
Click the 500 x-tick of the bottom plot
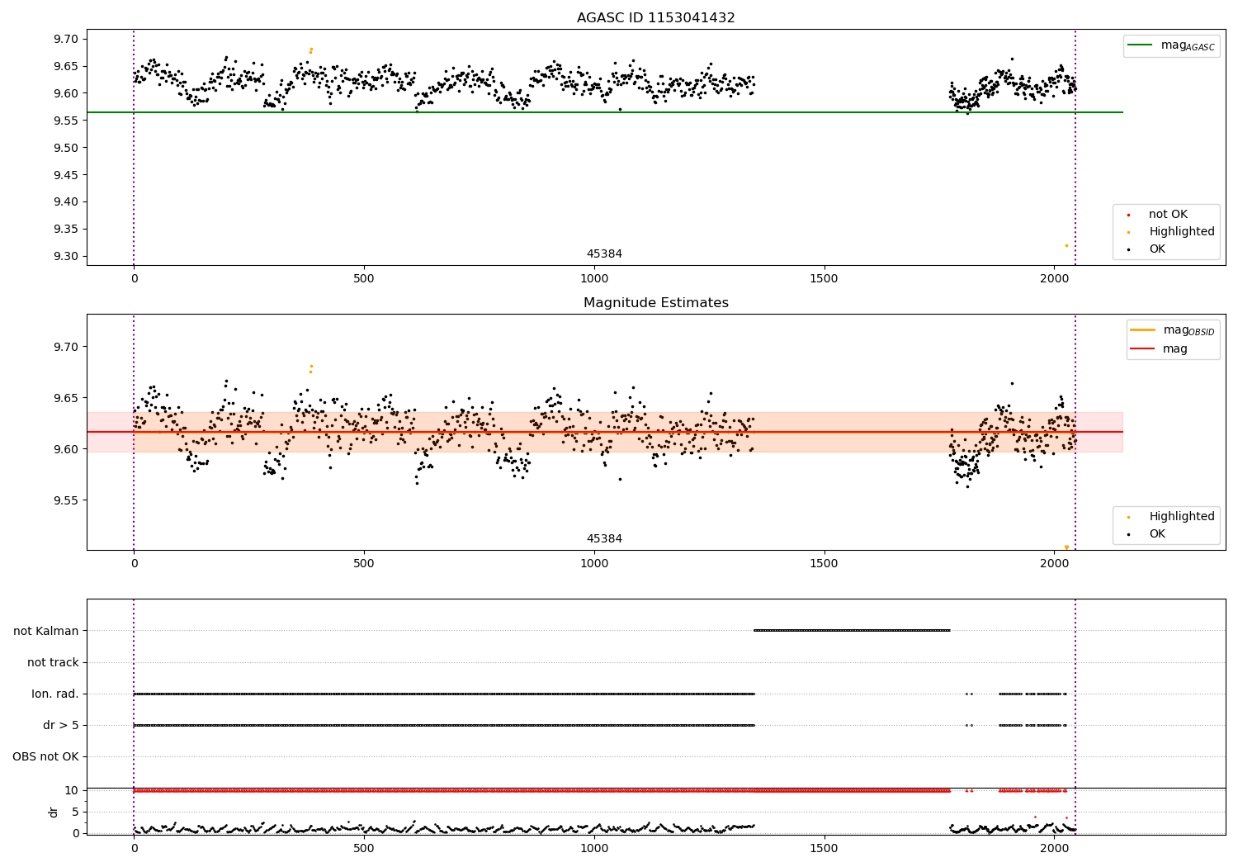tap(364, 848)
